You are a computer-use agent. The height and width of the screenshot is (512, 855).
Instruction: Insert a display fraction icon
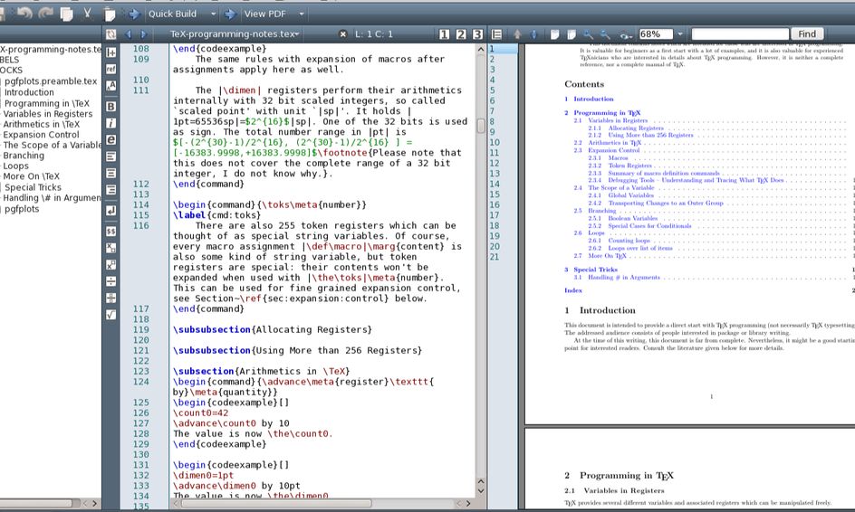pos(110,298)
